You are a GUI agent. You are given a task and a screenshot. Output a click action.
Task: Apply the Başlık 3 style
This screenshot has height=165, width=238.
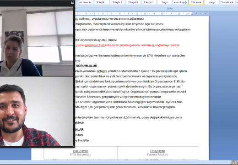tap(133, 2)
